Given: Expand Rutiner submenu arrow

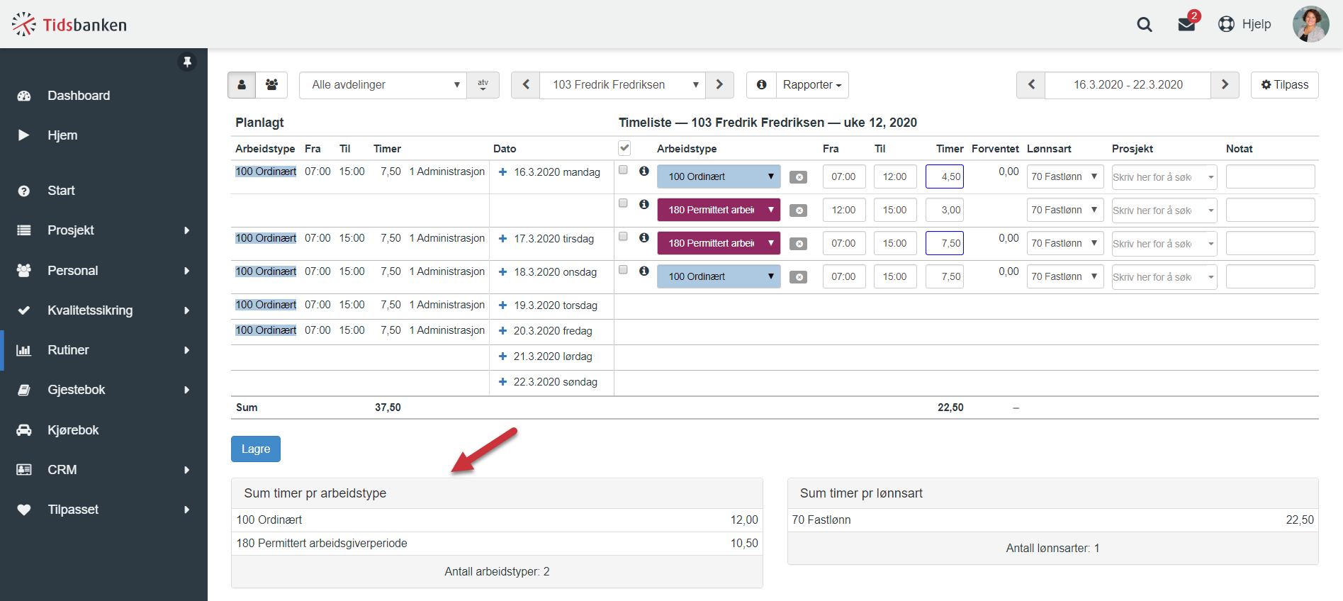Looking at the screenshot, I should click(187, 350).
